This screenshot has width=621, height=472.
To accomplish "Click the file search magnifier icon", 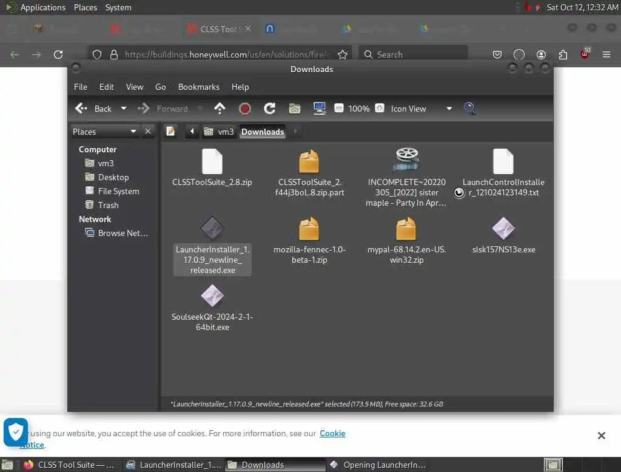I will click(469, 108).
